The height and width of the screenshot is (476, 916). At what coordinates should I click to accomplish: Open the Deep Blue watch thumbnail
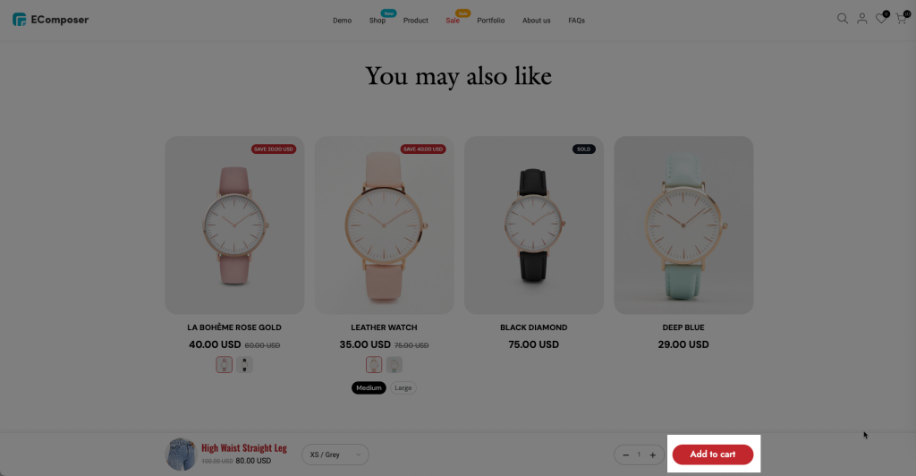point(683,225)
